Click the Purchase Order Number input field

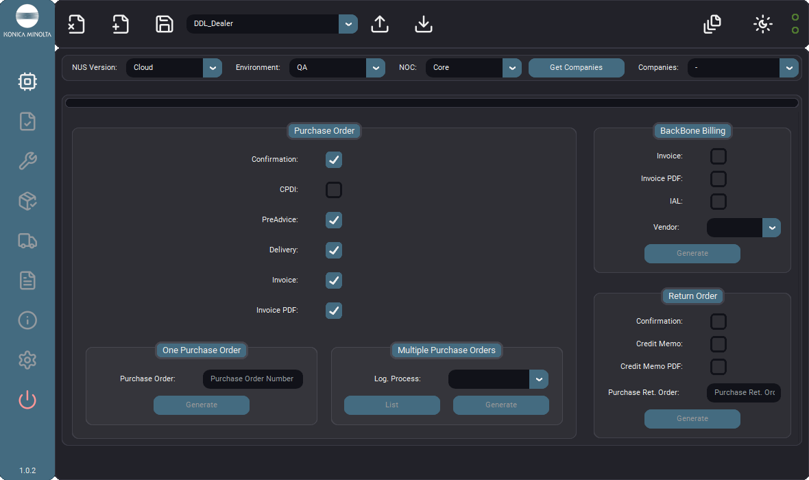[253, 379]
